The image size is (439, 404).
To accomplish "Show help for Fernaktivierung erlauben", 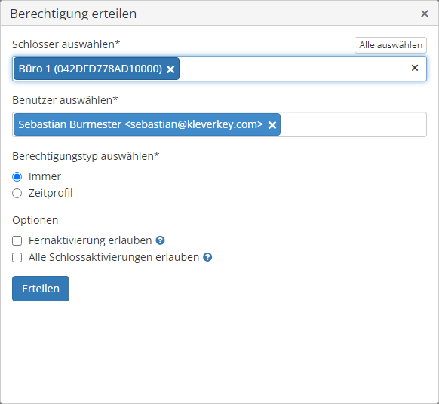I will (160, 240).
